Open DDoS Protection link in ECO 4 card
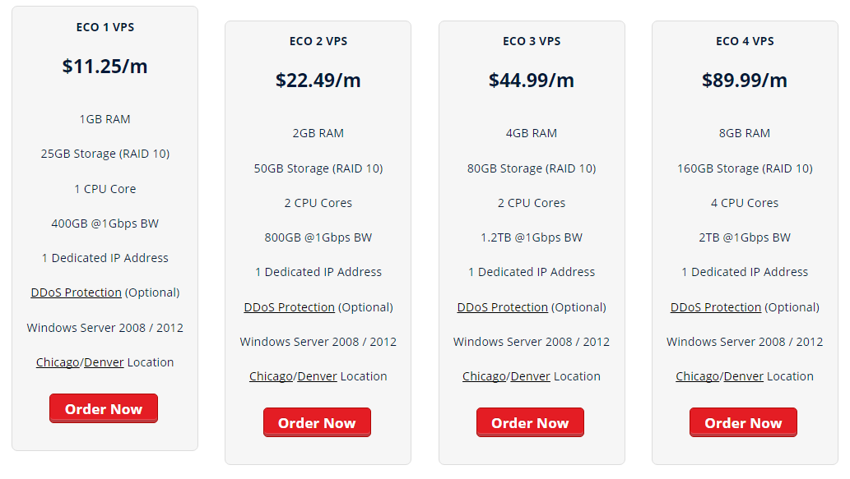The height and width of the screenshot is (479, 850). pyautogui.click(x=716, y=307)
